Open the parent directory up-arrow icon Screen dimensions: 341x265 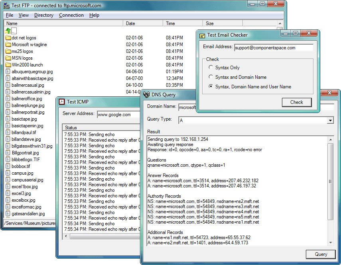coord(8,31)
